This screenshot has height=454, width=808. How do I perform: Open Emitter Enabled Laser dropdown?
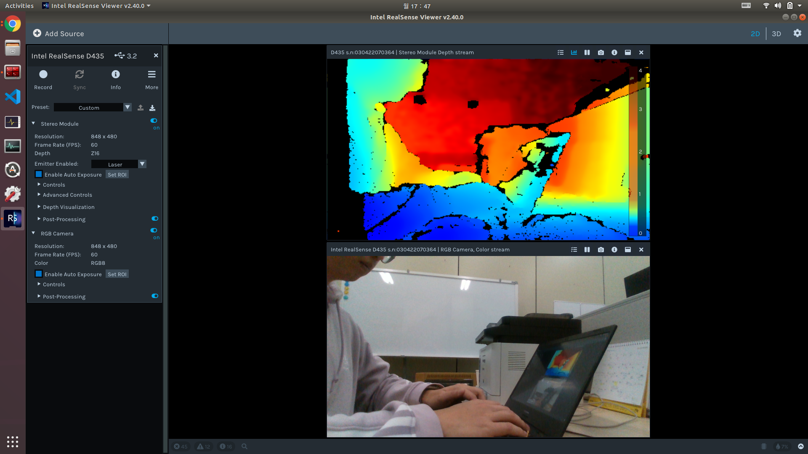[x=142, y=164]
